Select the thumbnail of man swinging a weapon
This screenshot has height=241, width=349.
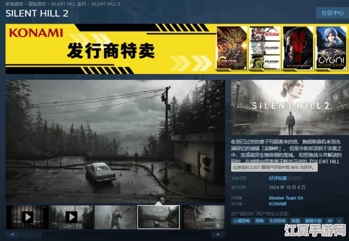click(116, 217)
